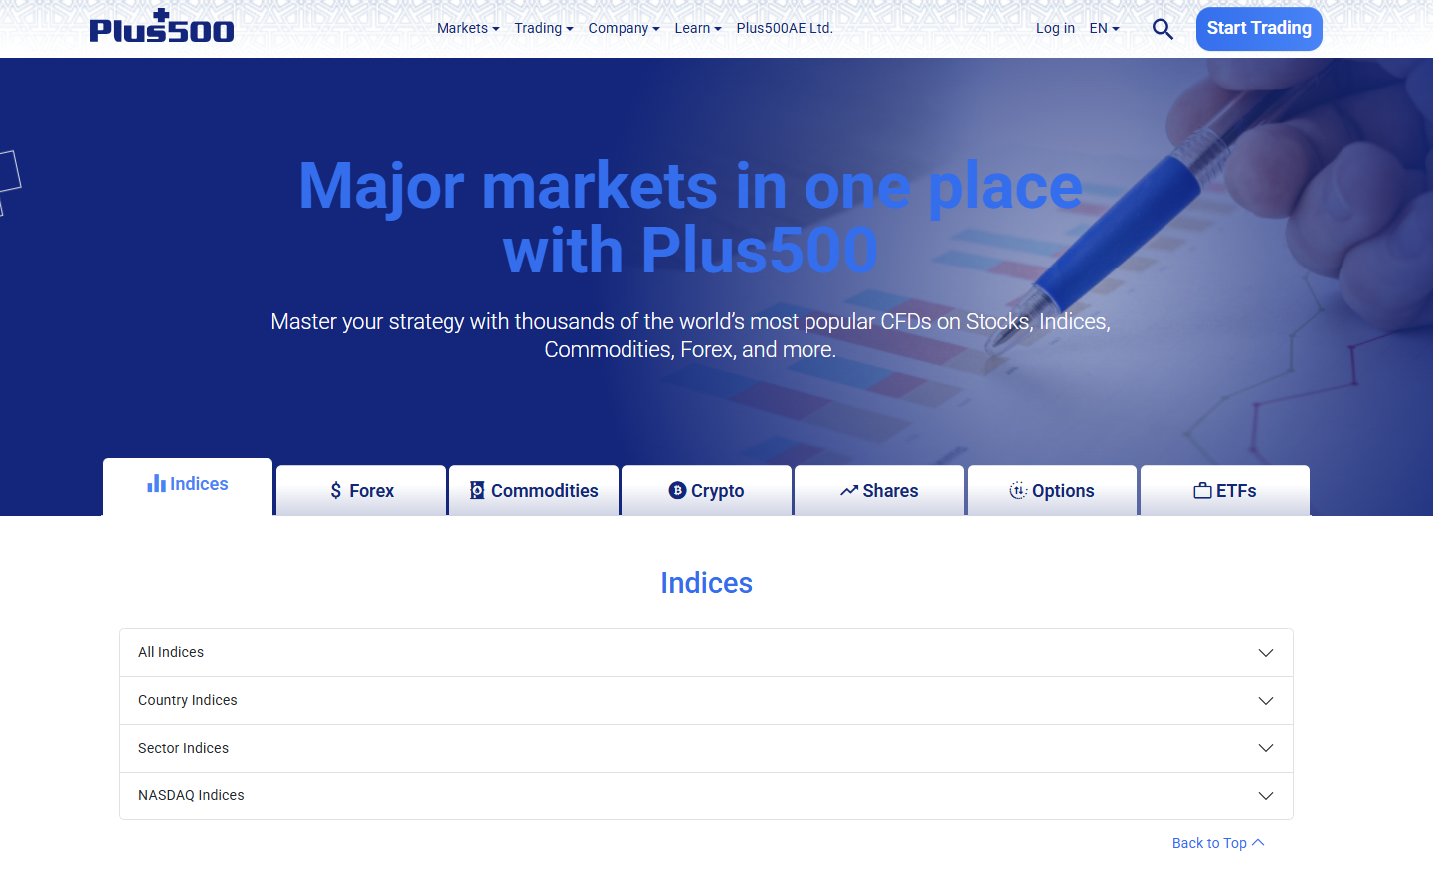This screenshot has width=1433, height=893.
Task: Click the Commodities tab icon
Action: click(477, 491)
